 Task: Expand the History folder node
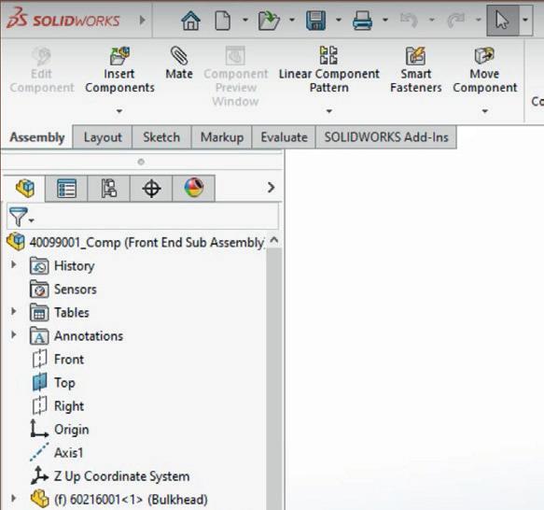coord(14,265)
